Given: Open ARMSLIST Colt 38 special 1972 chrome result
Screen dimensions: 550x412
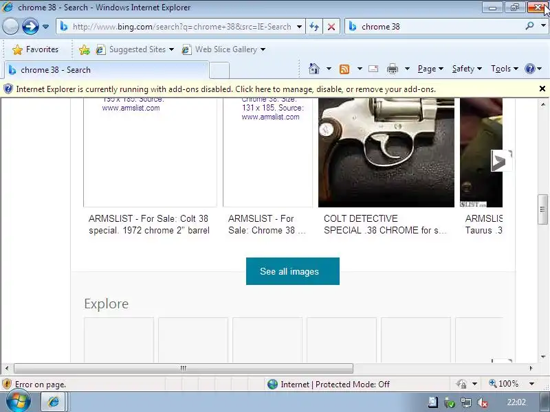Looking at the screenshot, I should coord(149,225).
